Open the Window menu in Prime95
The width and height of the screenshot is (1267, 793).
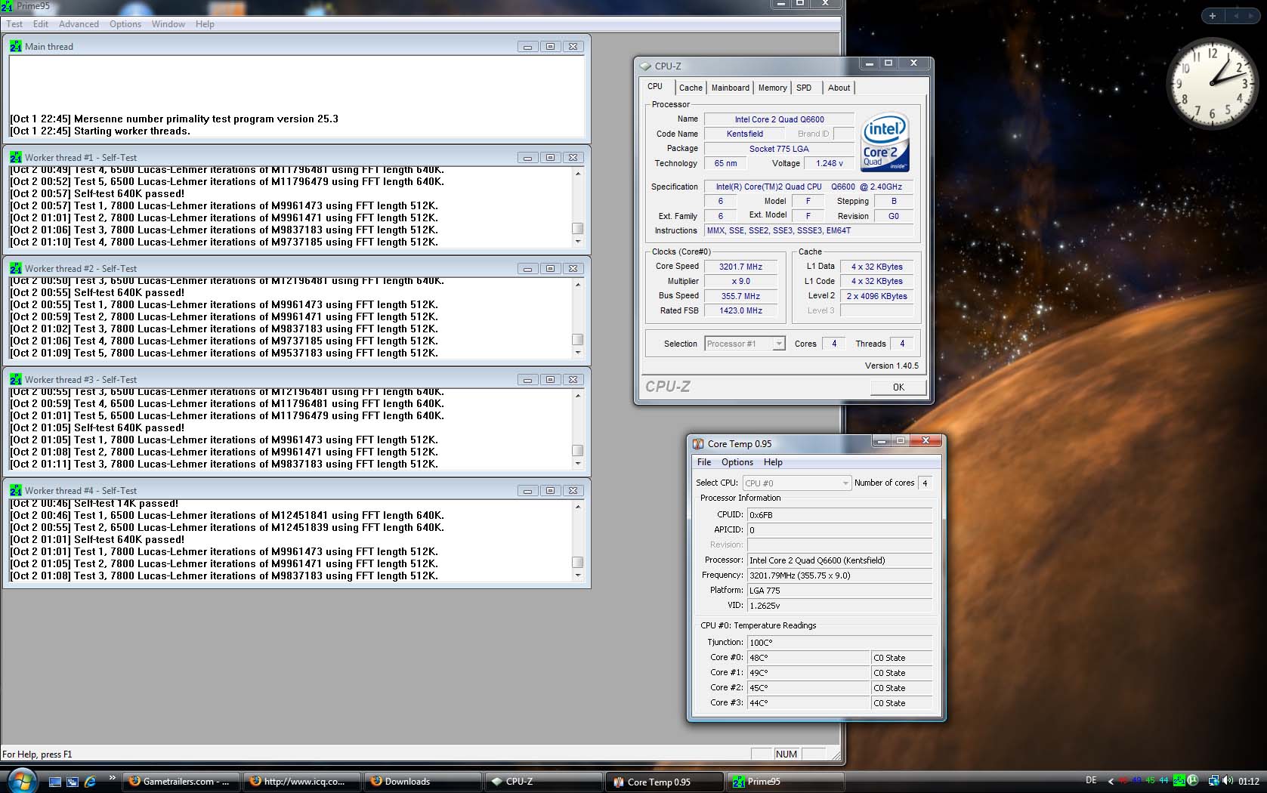coord(168,24)
